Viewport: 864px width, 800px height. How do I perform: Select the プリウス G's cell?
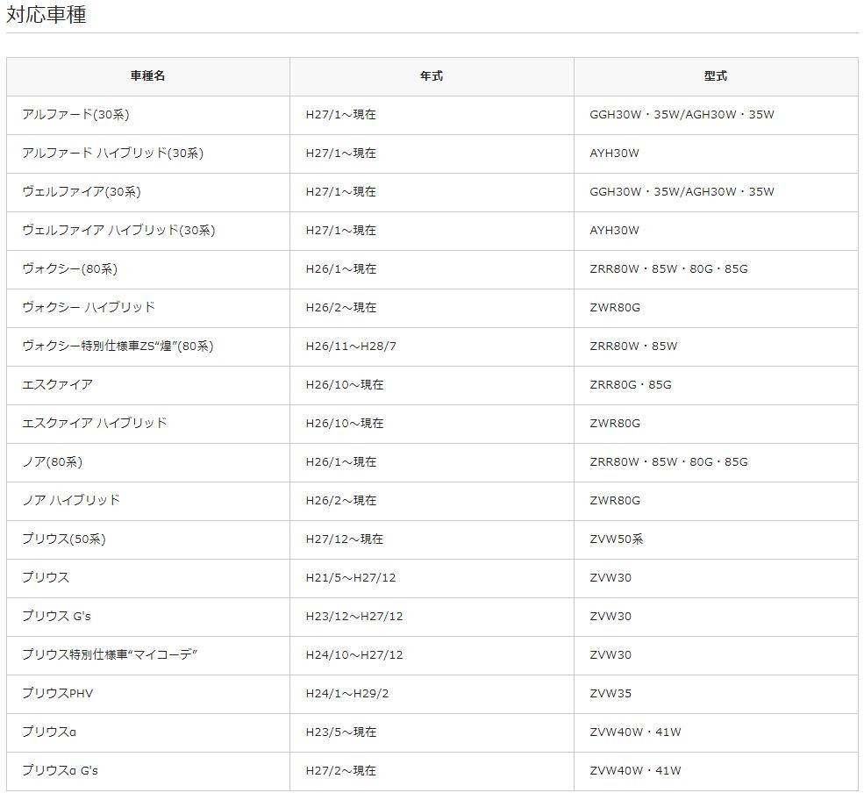click(147, 616)
